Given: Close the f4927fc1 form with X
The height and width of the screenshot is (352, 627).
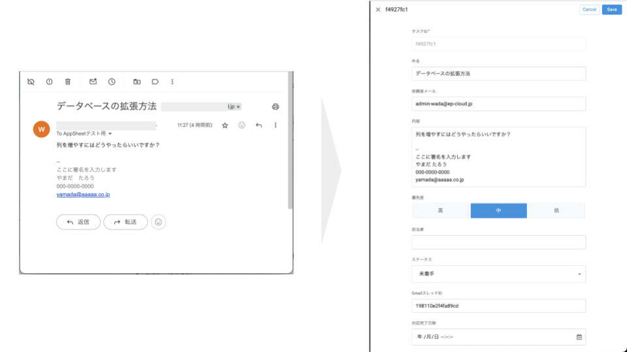Looking at the screenshot, I should pyautogui.click(x=378, y=10).
